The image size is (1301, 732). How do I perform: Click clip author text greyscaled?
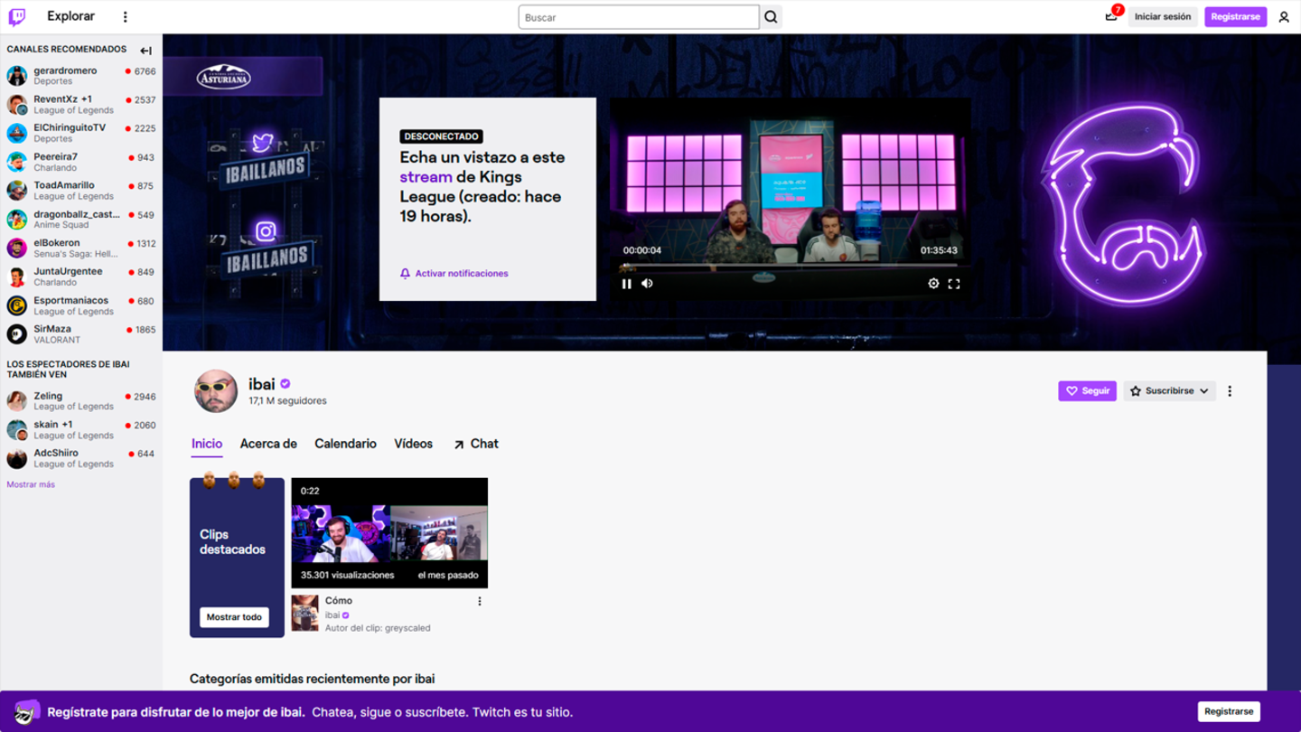pyautogui.click(x=407, y=628)
